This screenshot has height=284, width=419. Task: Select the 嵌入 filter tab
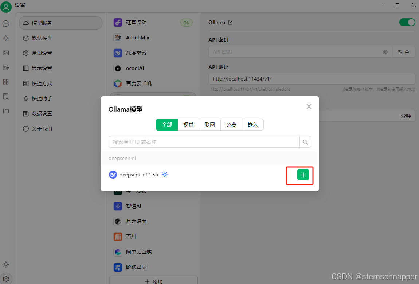(x=253, y=125)
